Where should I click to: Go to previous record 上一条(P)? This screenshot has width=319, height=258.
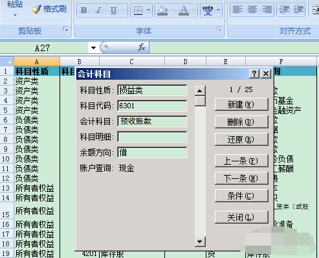[241, 161]
